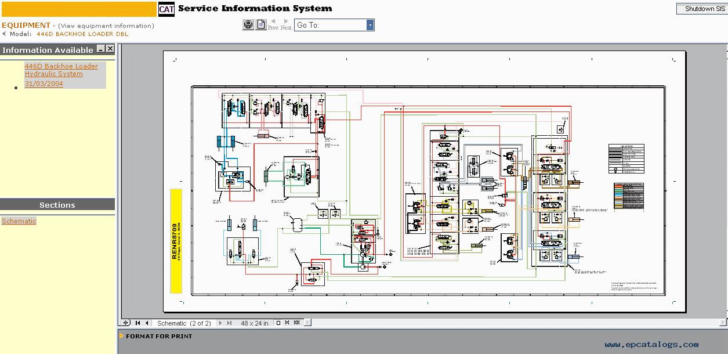This screenshot has height=354, width=728.
Task: Click the Shutdown SIS button
Action: click(x=702, y=9)
